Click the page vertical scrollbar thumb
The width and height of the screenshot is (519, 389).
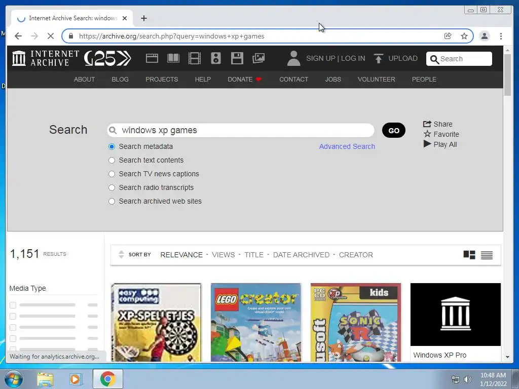click(507, 75)
